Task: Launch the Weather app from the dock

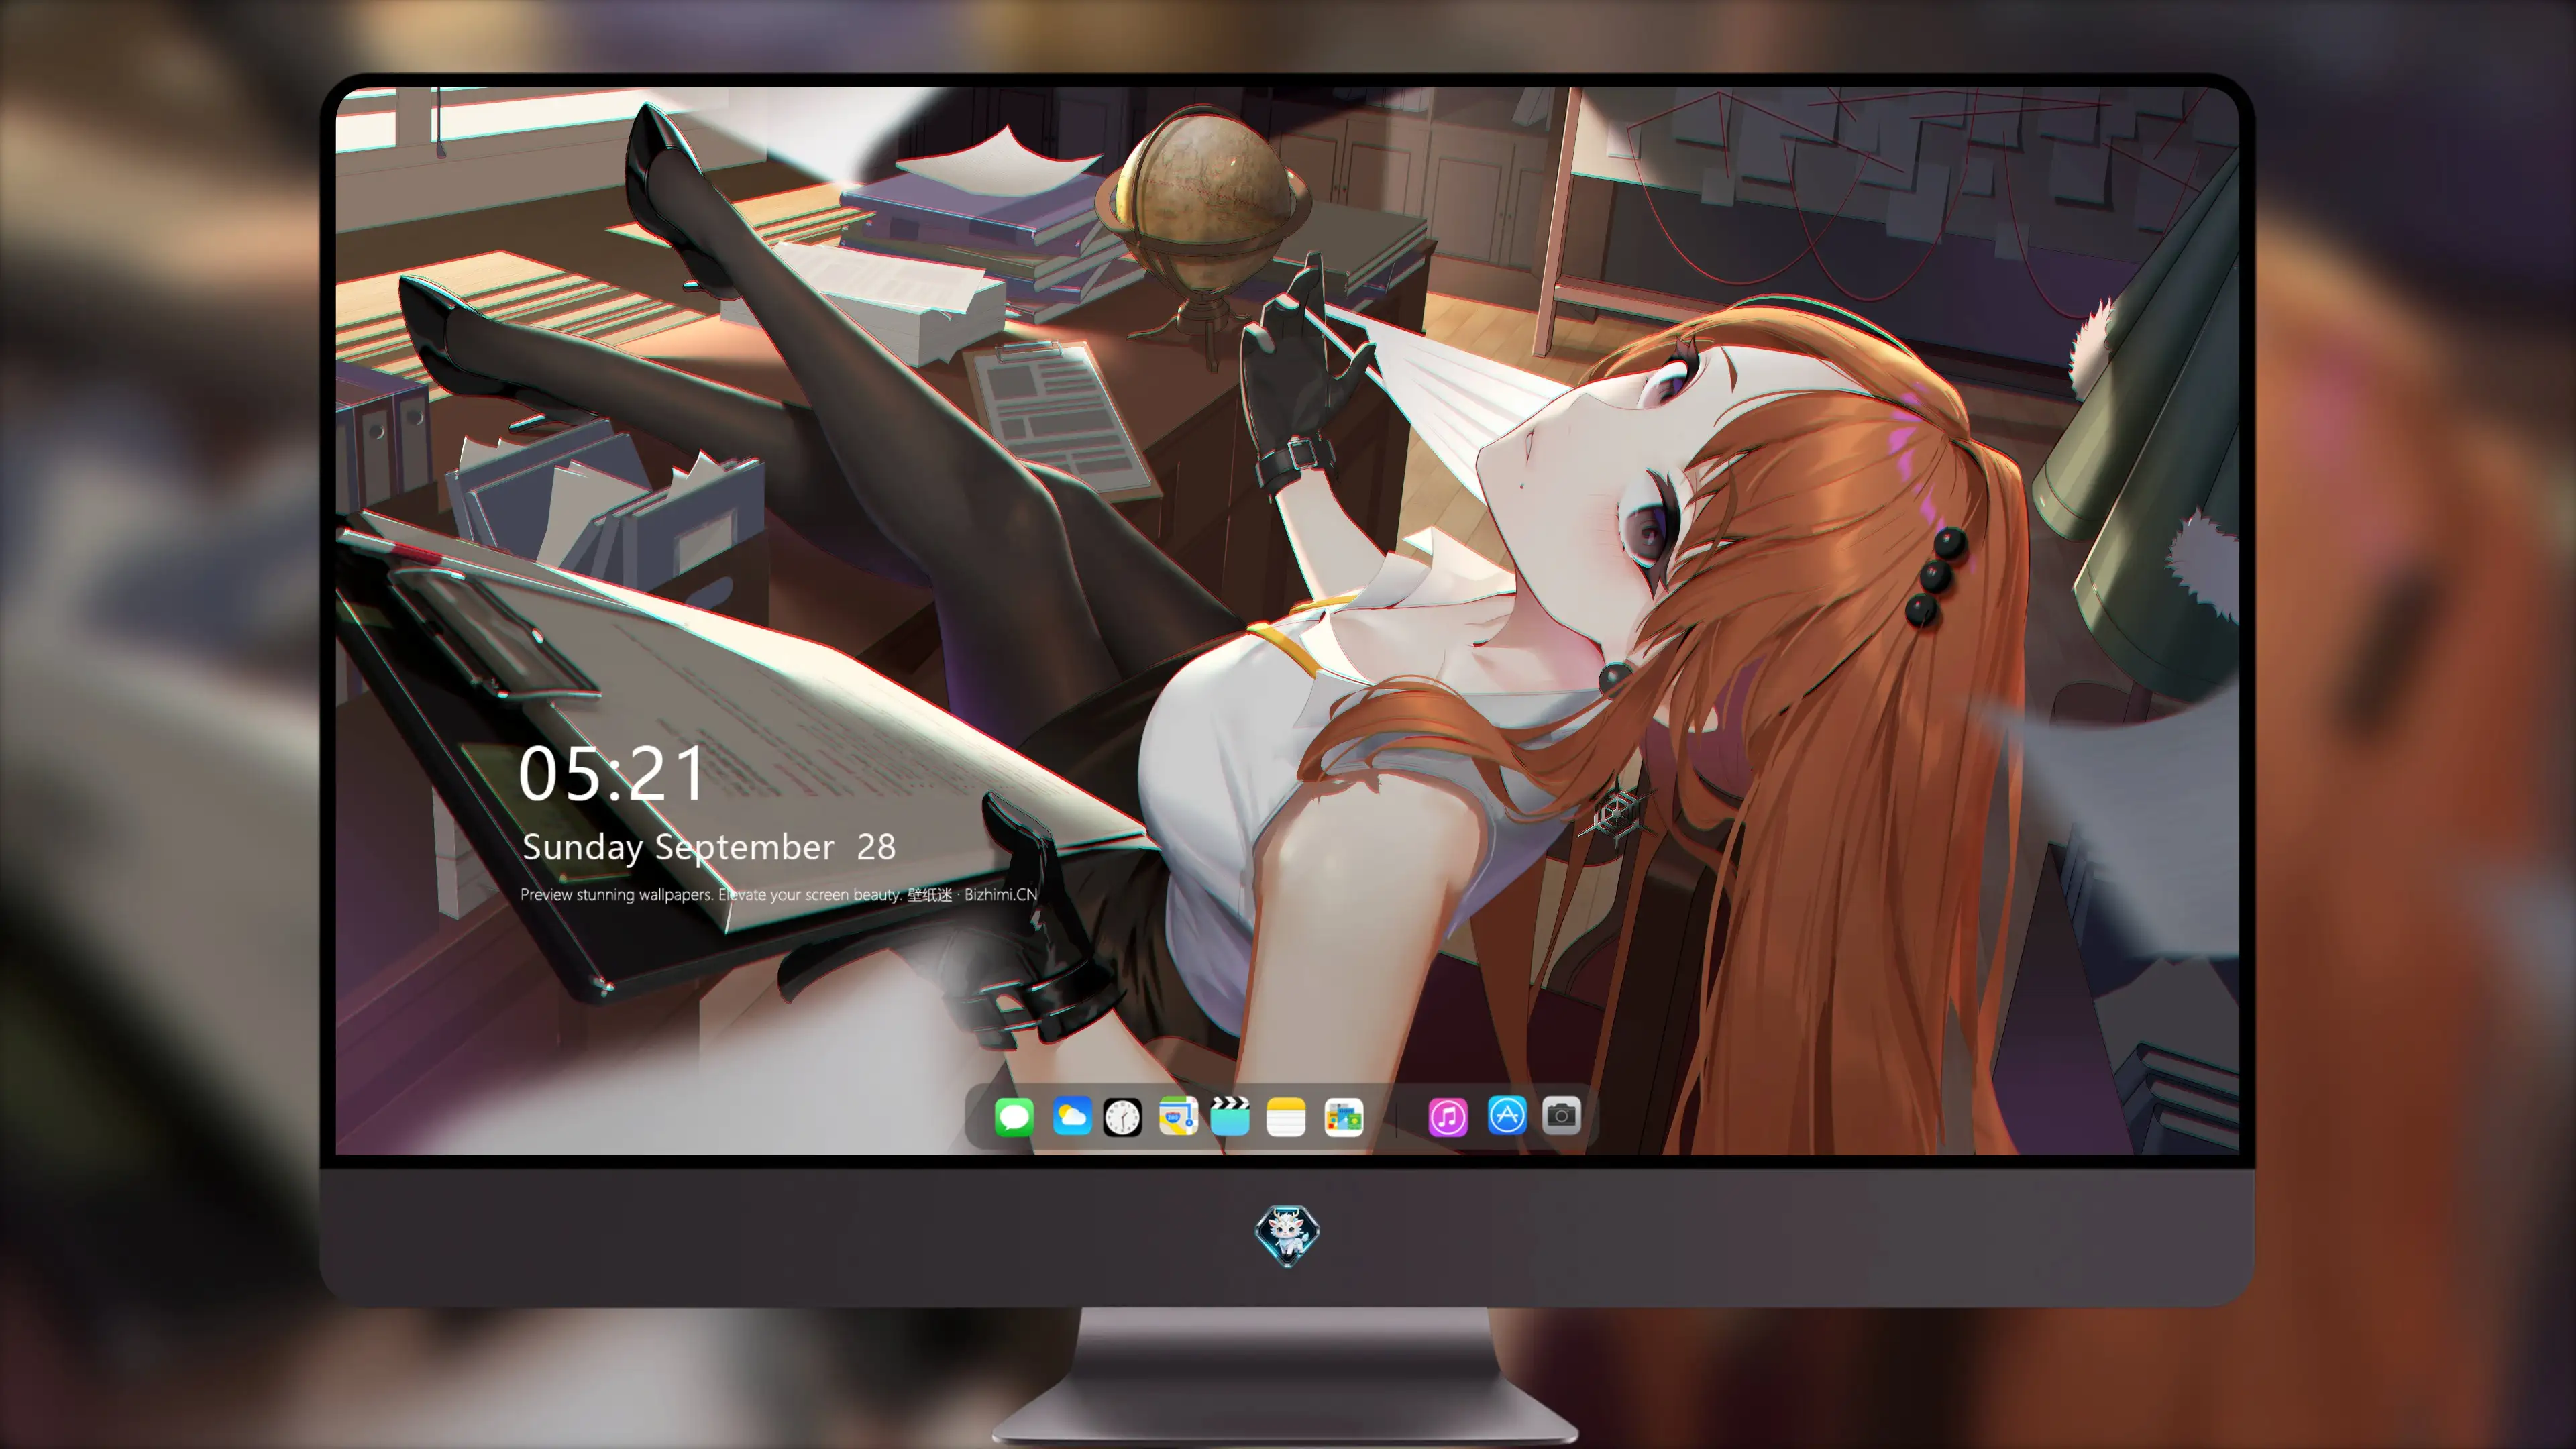Action: pyautogui.click(x=1072, y=1116)
